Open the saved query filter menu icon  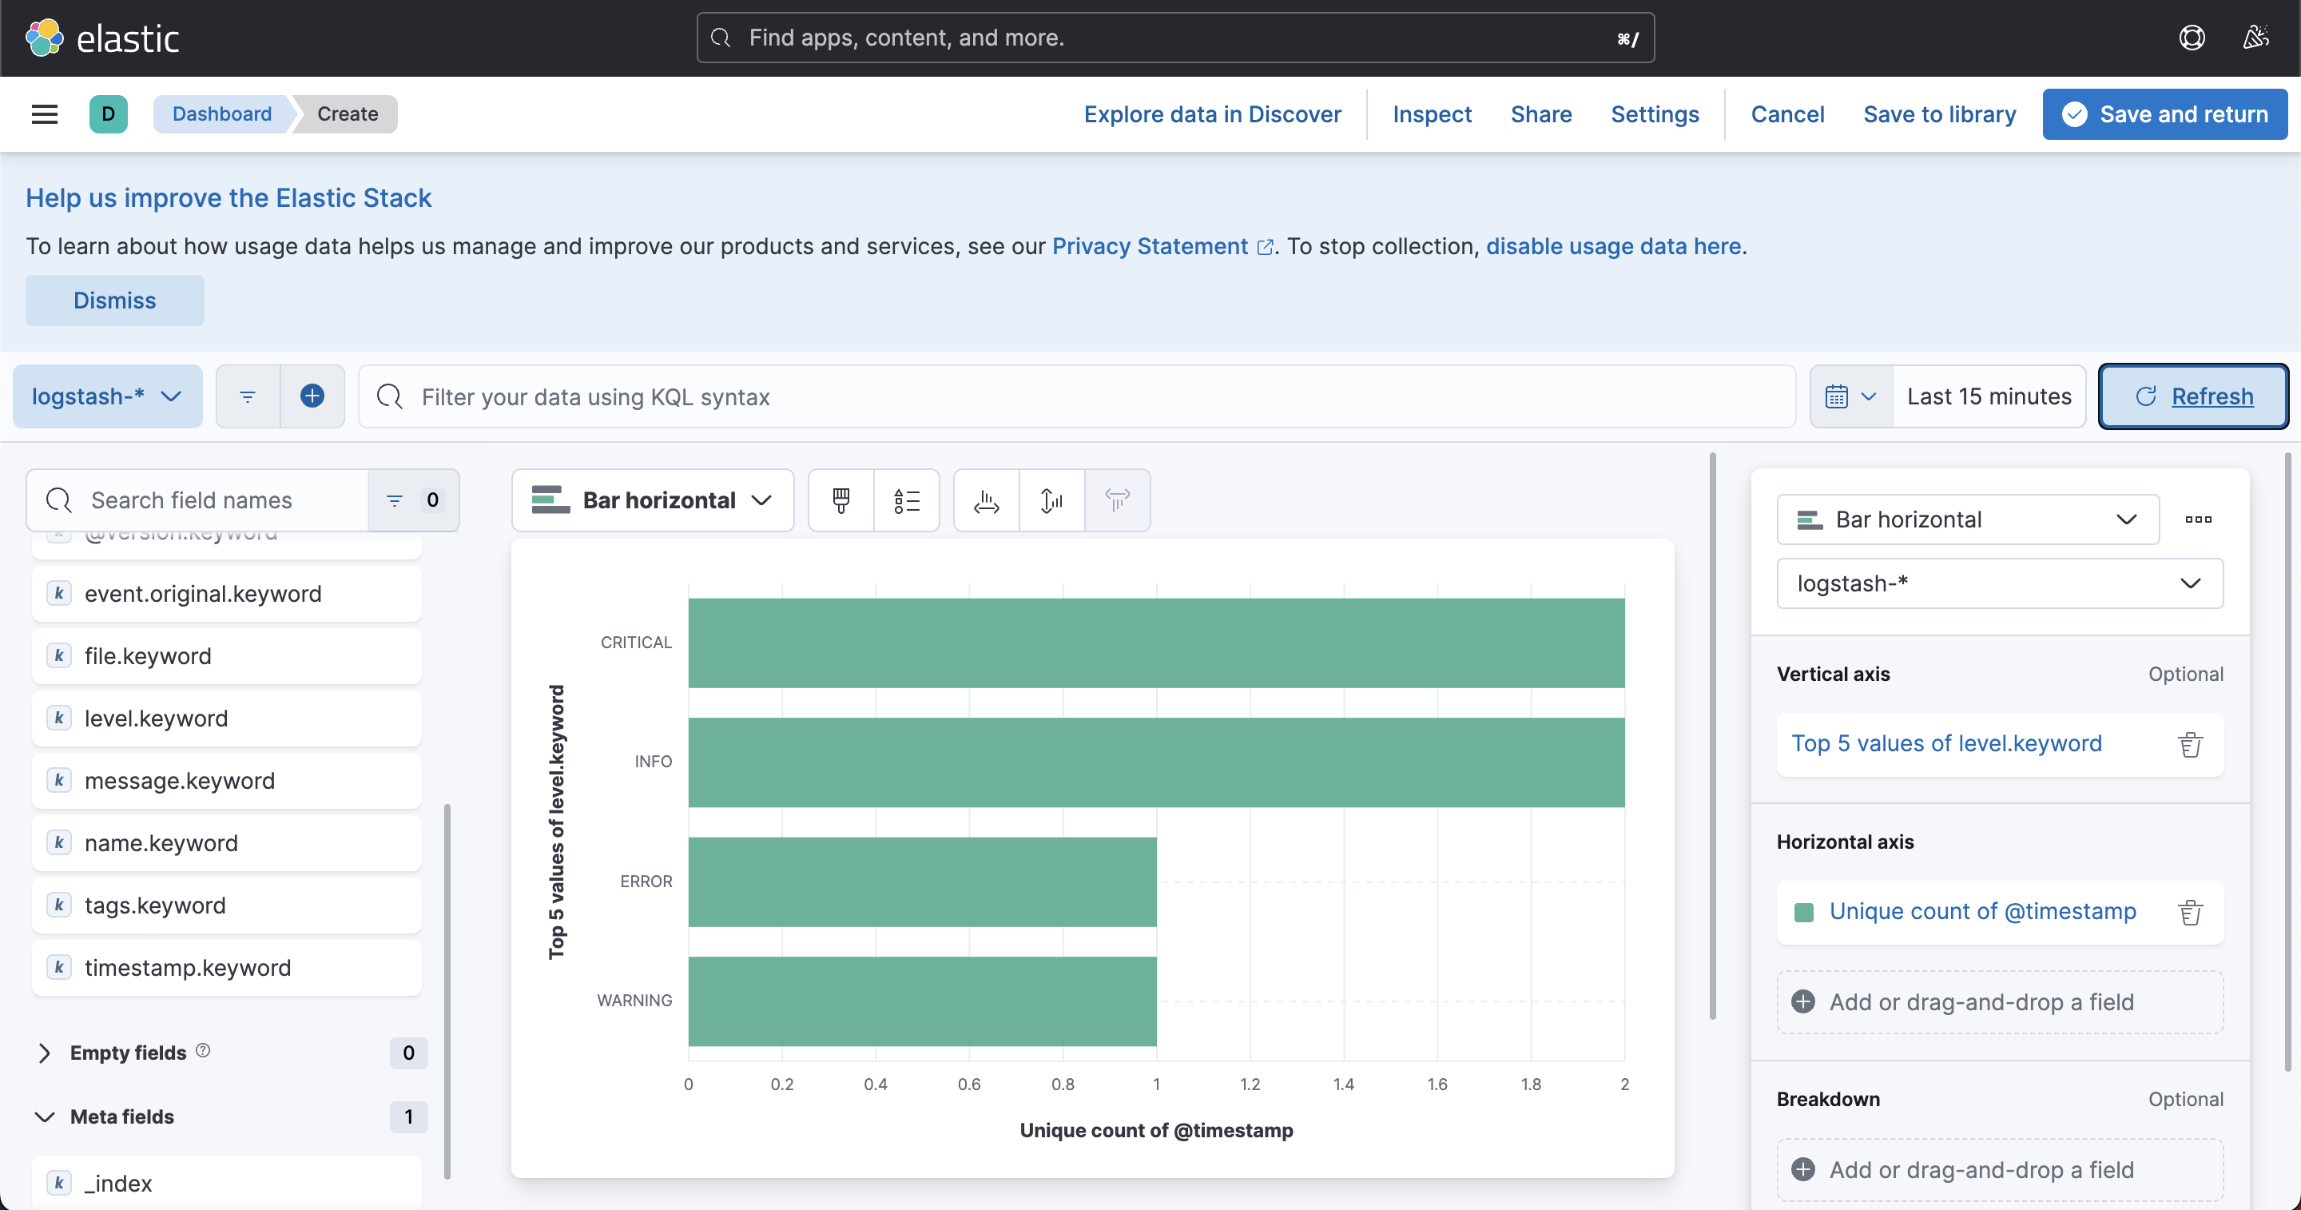click(x=248, y=396)
